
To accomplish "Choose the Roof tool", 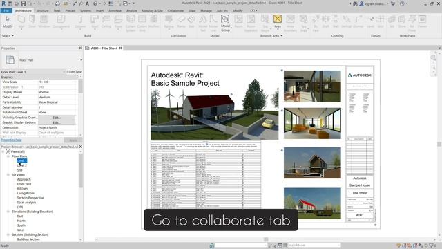I will pos(95,21).
